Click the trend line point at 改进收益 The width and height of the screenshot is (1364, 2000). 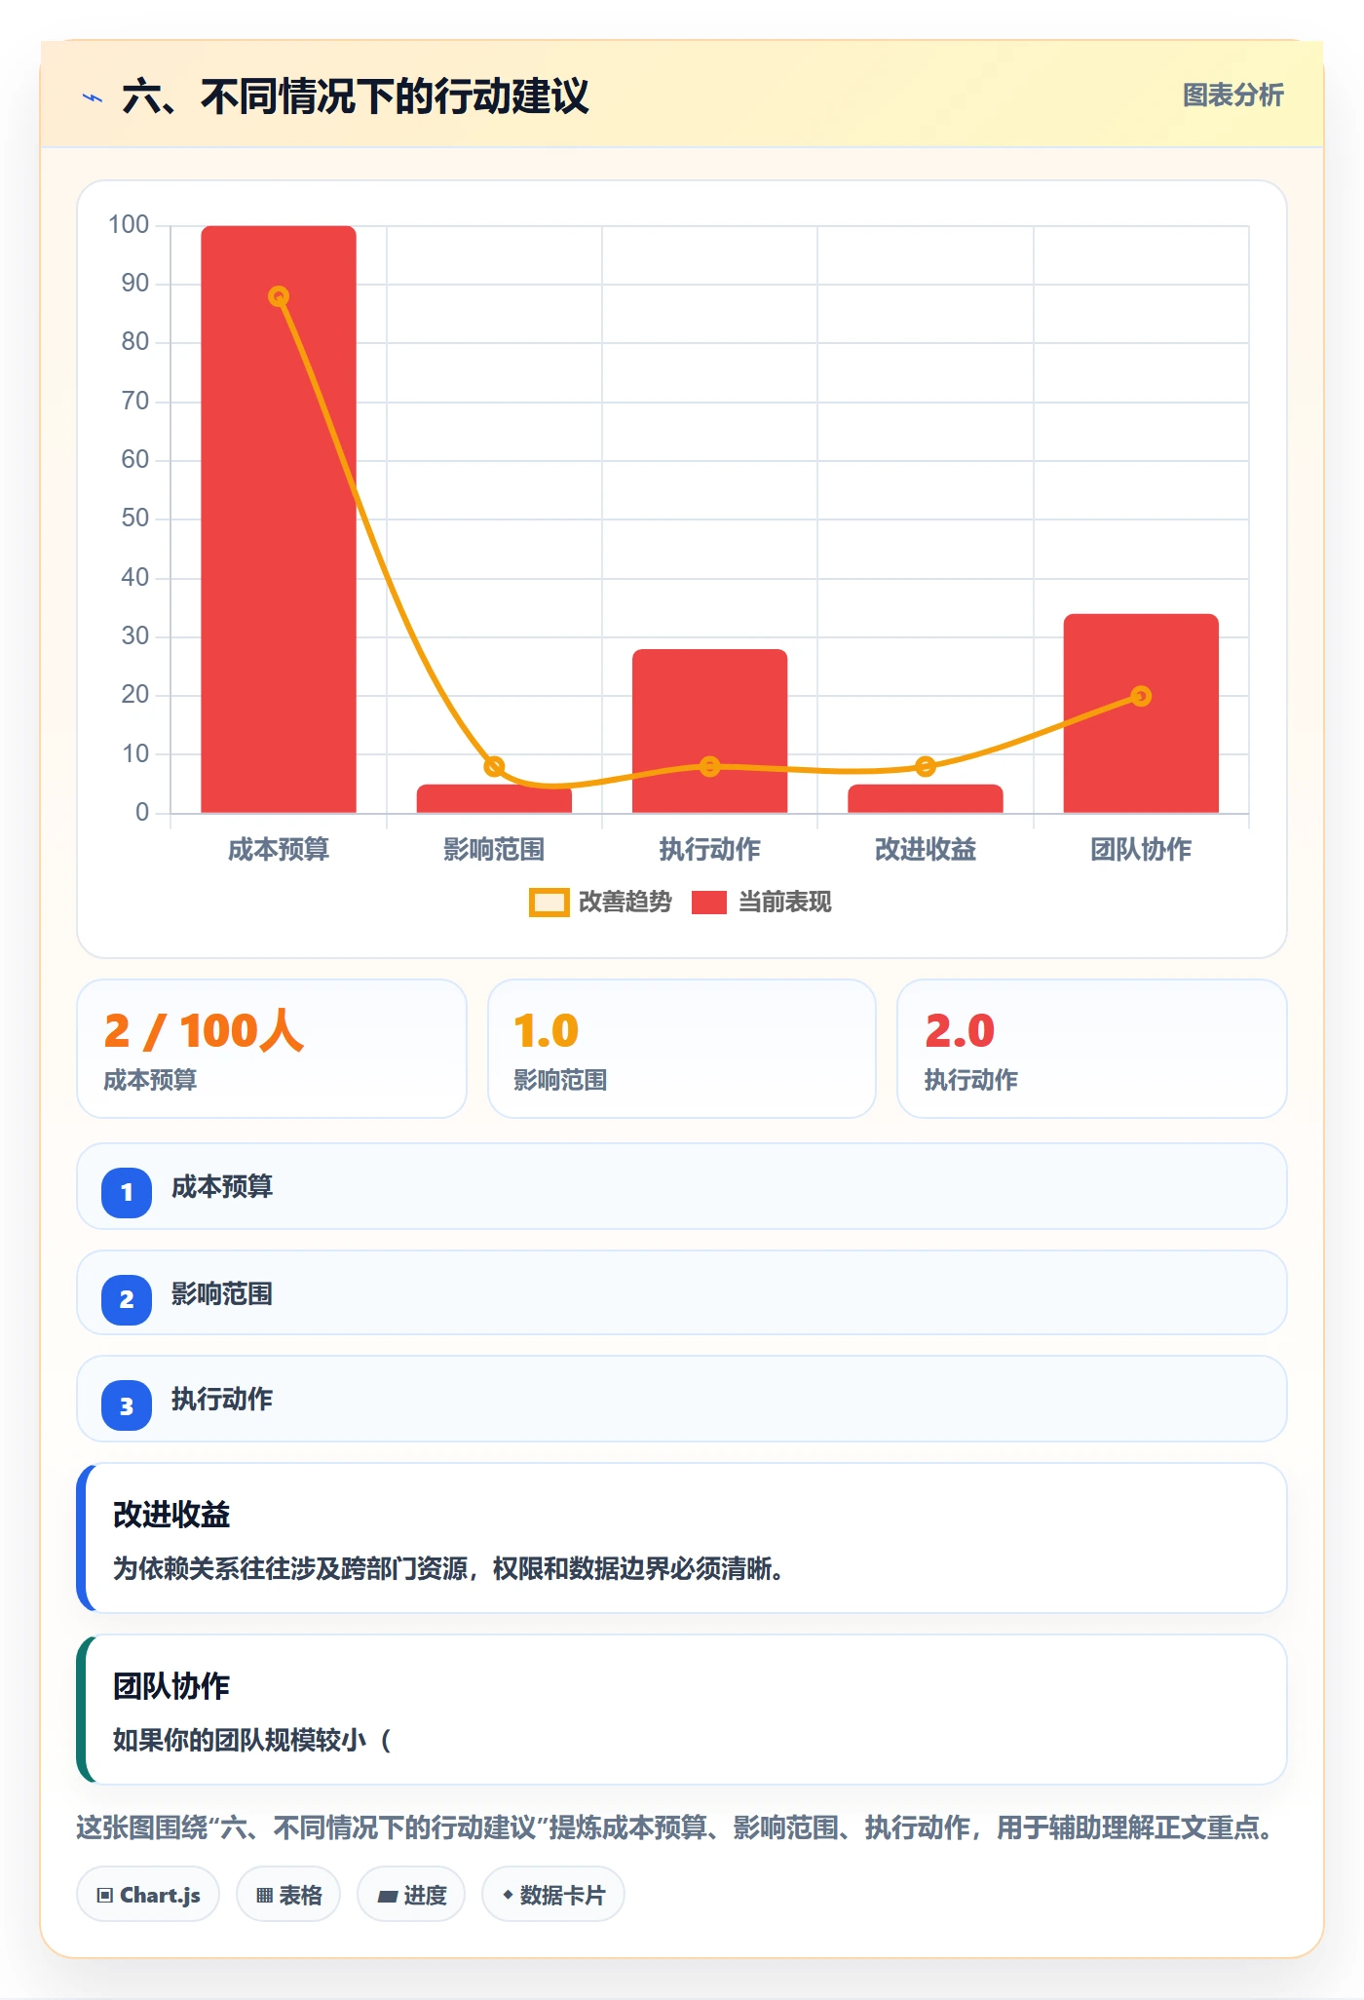click(926, 766)
